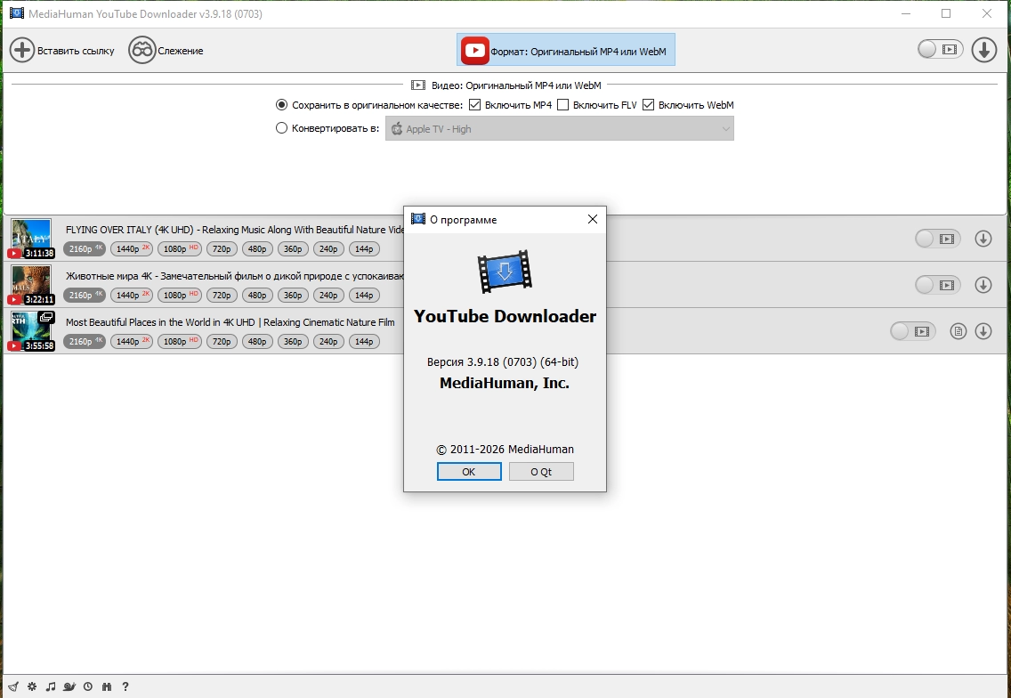This screenshot has height=698, width=1011.
Task: Toggle the snail speed limit icon
Action: coord(69,686)
